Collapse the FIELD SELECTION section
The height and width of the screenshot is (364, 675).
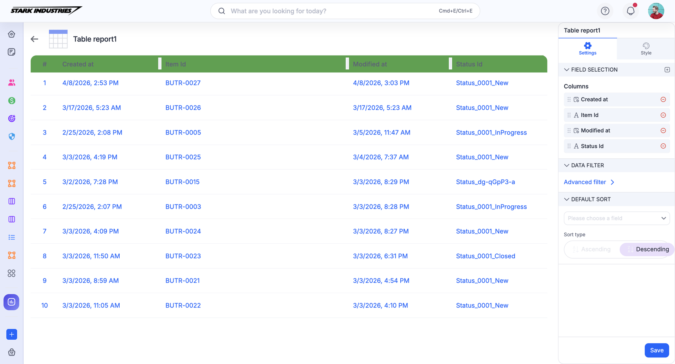point(566,70)
